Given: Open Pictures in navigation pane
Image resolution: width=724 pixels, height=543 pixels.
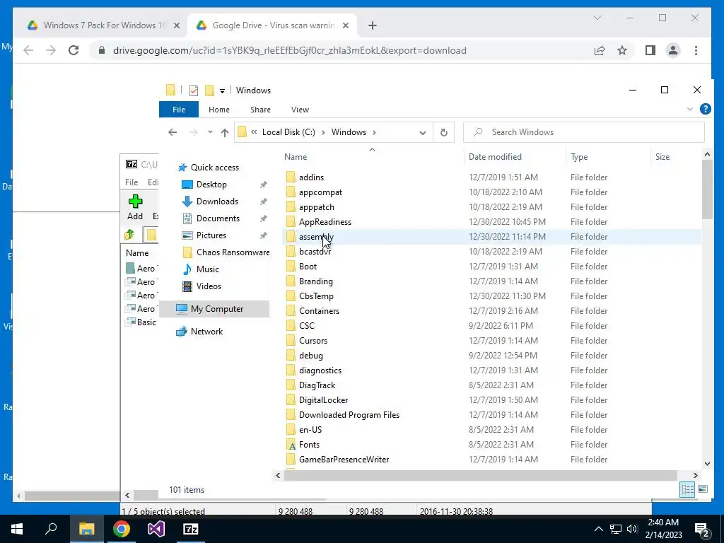Looking at the screenshot, I should pyautogui.click(x=211, y=235).
